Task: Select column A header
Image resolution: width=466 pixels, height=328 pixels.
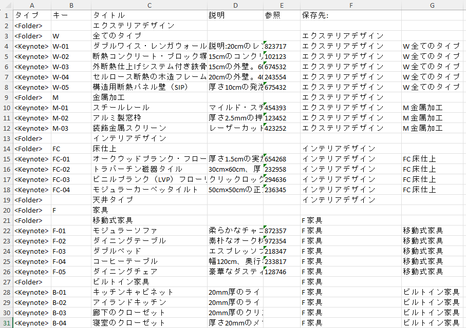Action: (32, 5)
